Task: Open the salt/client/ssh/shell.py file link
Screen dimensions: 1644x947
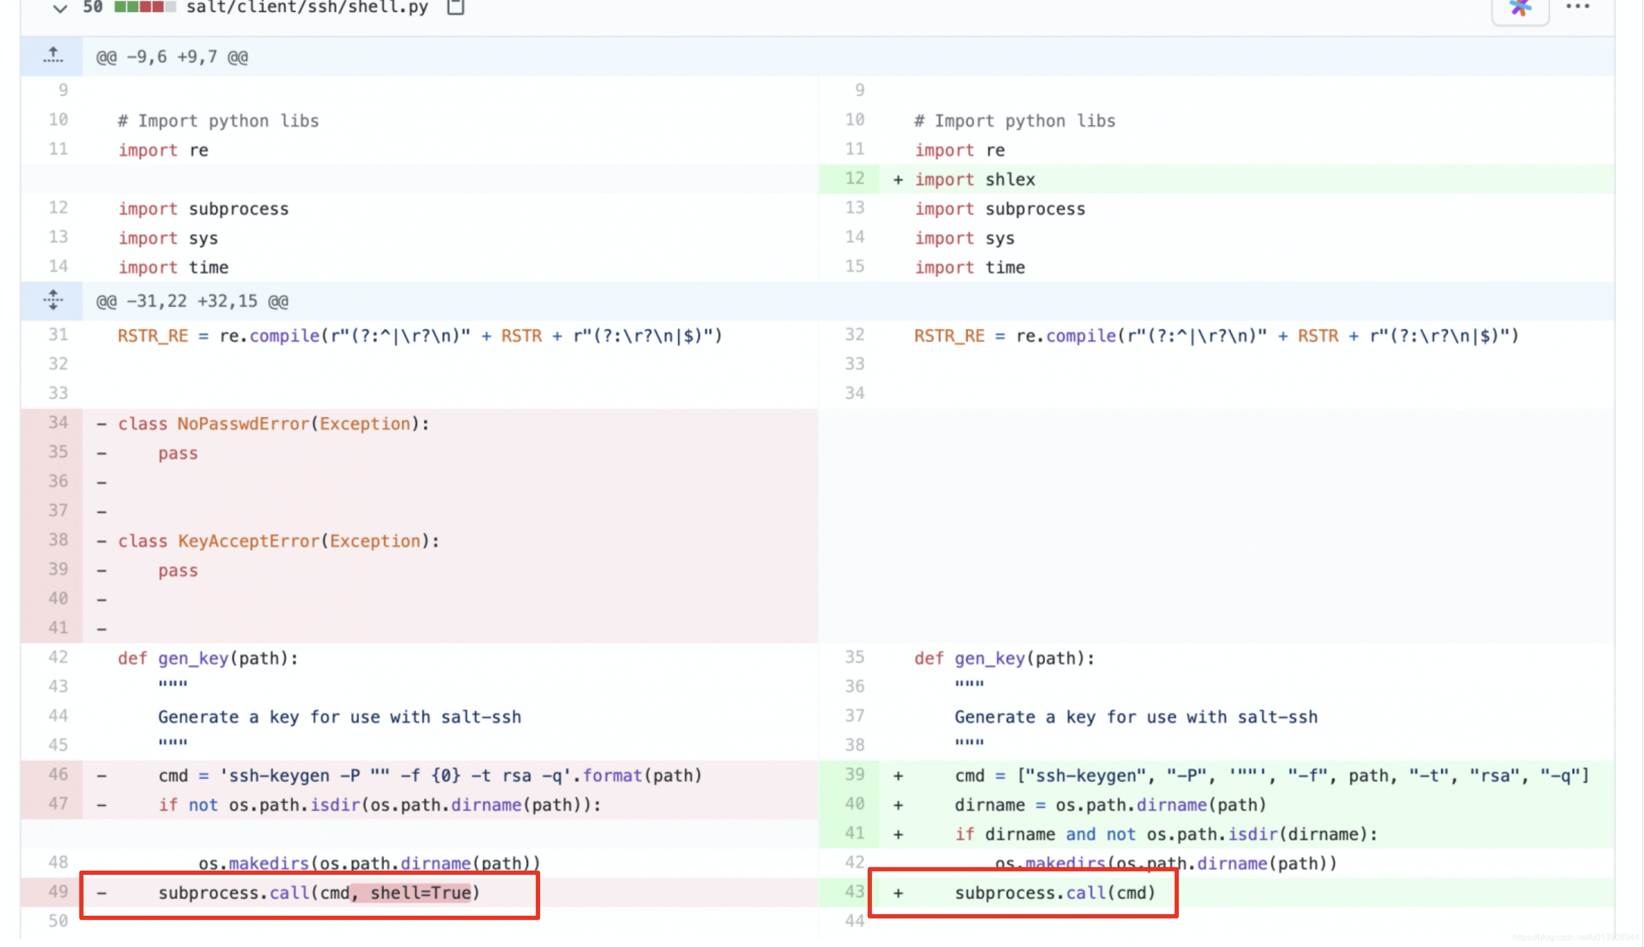Action: pos(307,8)
